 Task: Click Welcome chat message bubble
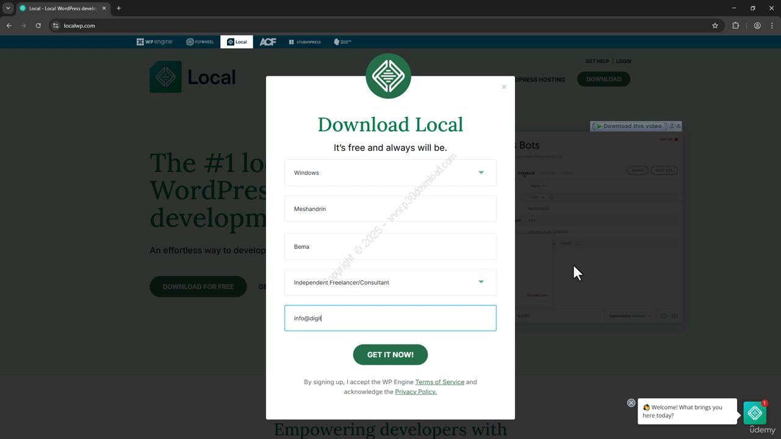(687, 412)
